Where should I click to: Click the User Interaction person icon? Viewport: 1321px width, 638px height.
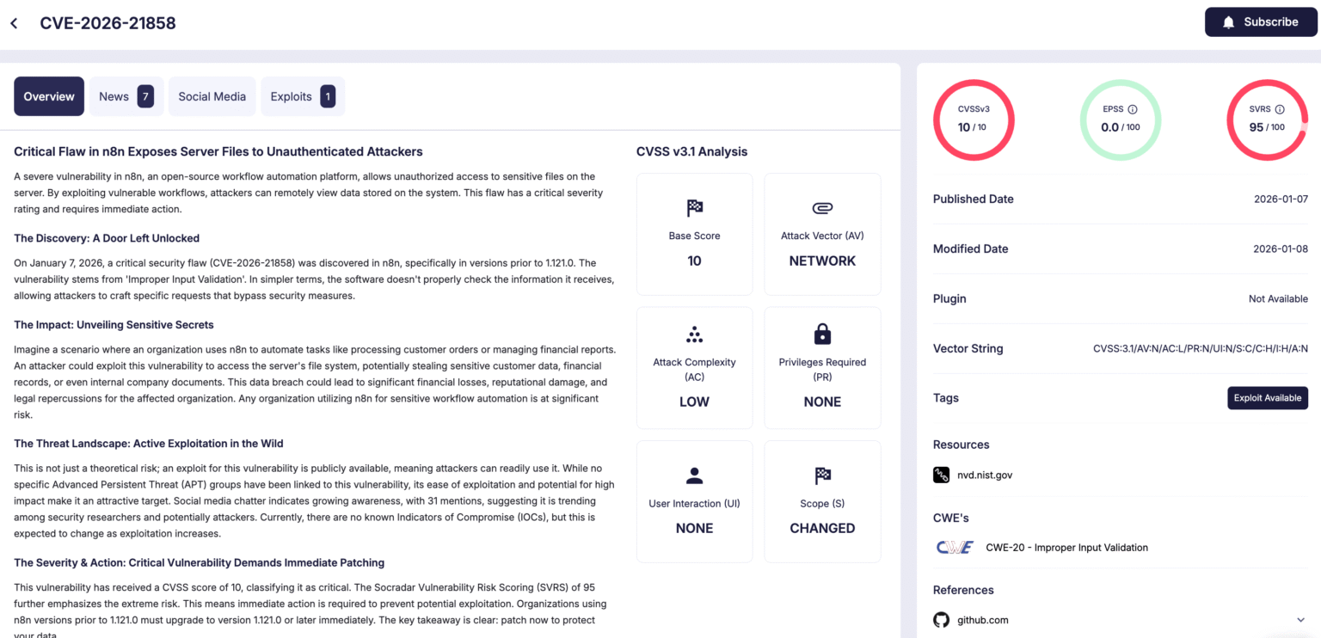click(694, 475)
